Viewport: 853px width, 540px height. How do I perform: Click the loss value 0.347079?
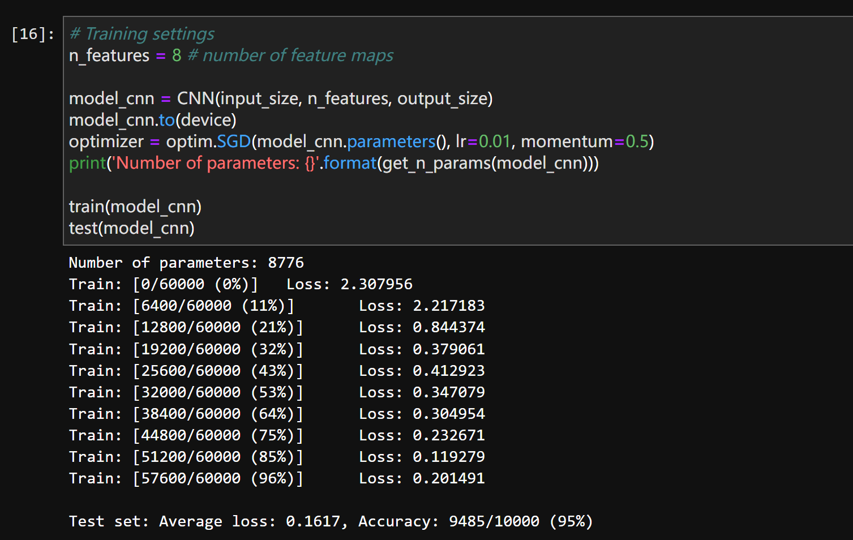pyautogui.click(x=449, y=392)
